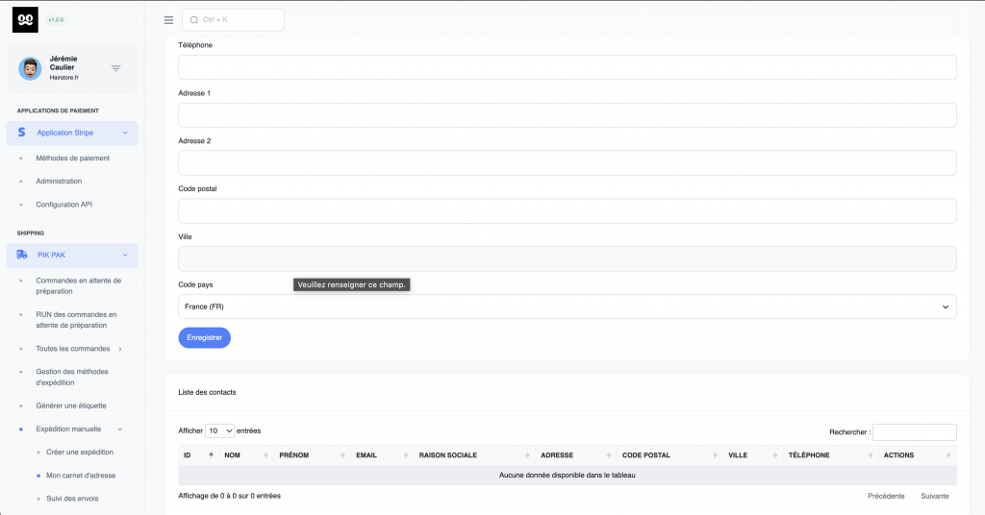The width and height of the screenshot is (985, 515).
Task: Click Jérémie Caulier's avatar picture
Action: [x=30, y=68]
